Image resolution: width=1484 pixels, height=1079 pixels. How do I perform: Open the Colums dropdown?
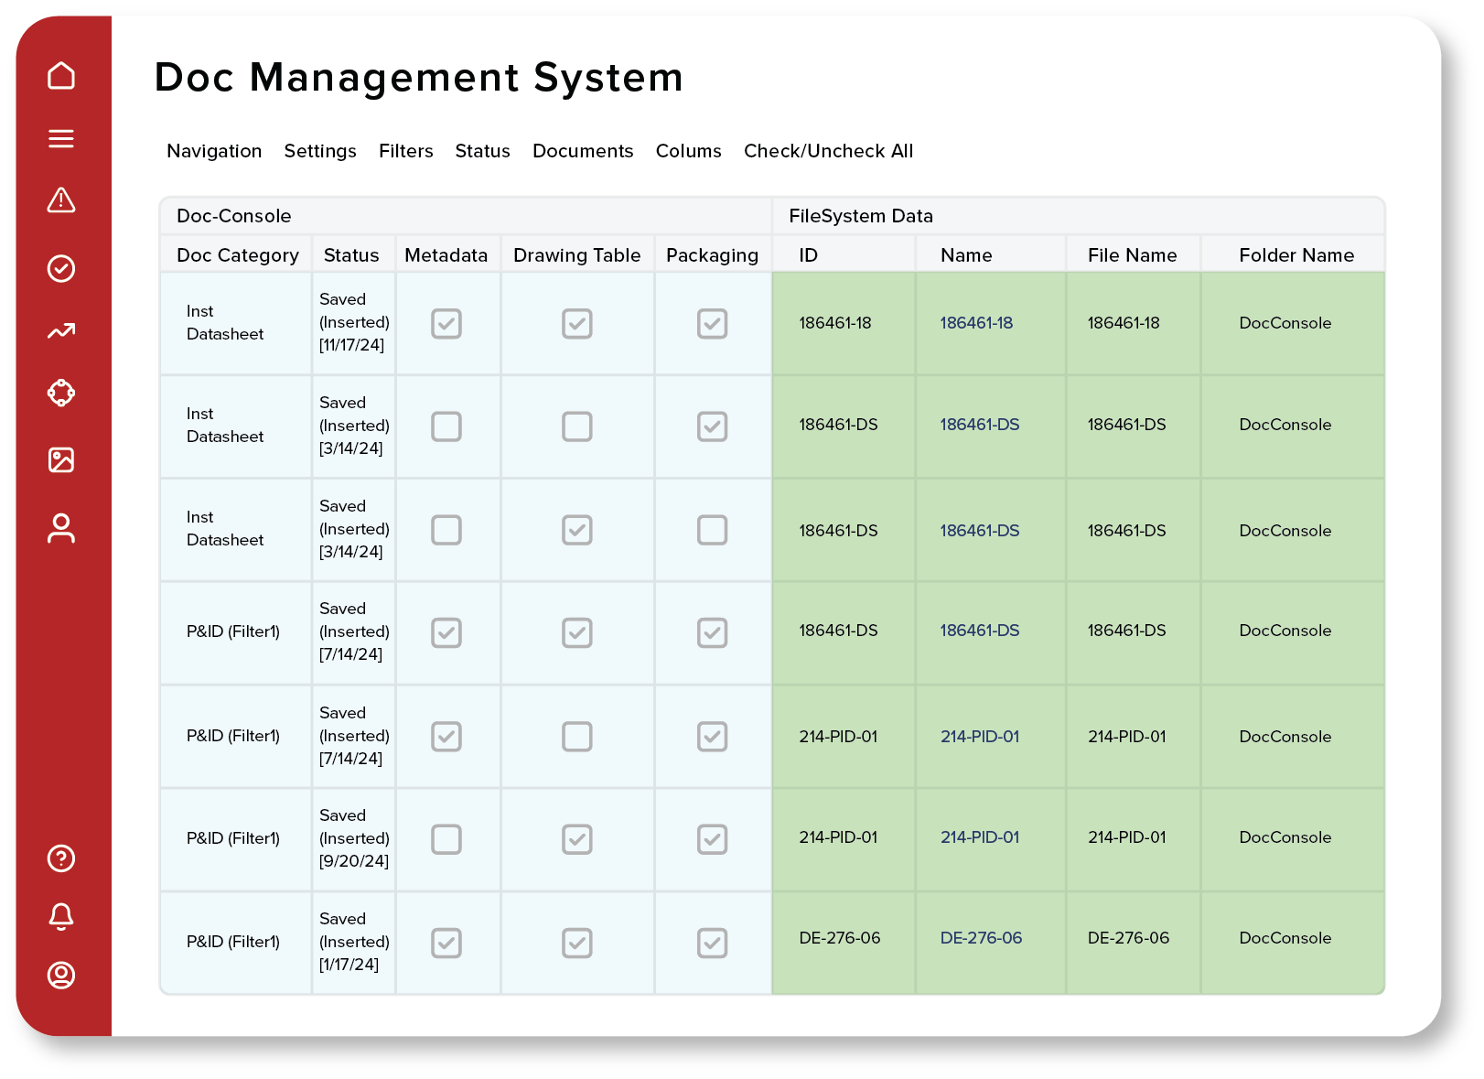(x=689, y=151)
